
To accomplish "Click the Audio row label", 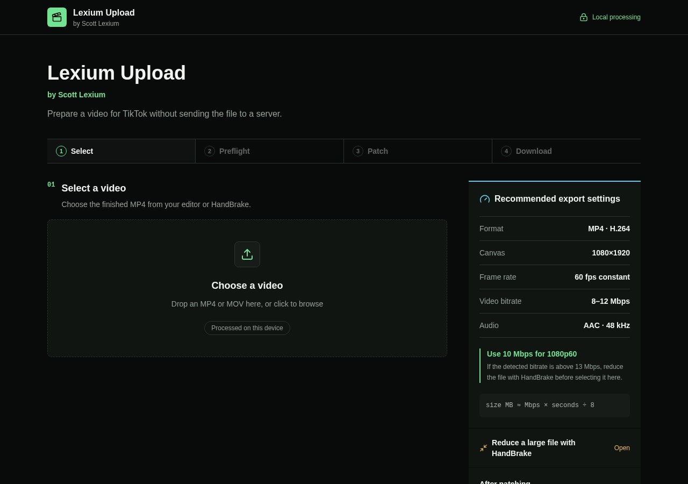I will [x=489, y=325].
